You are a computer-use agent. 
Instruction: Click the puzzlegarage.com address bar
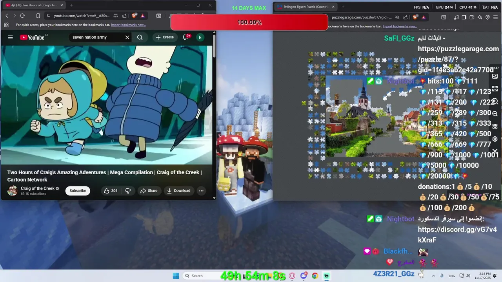point(361,17)
